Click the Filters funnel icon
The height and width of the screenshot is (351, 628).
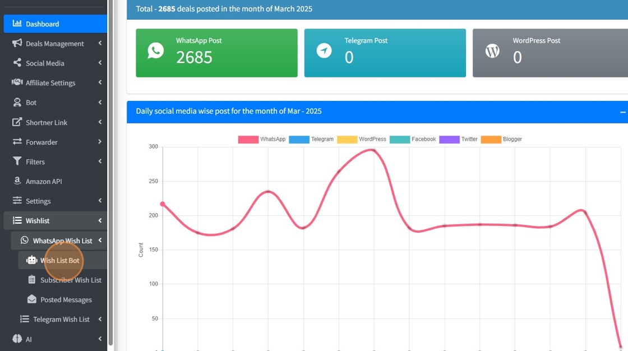[17, 161]
